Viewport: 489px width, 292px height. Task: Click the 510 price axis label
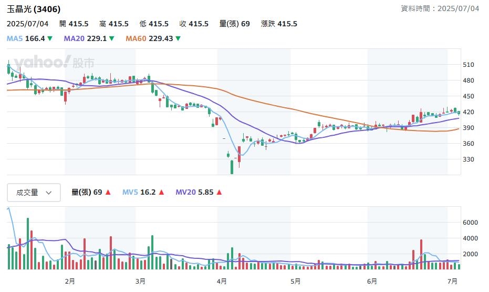tap(468, 65)
